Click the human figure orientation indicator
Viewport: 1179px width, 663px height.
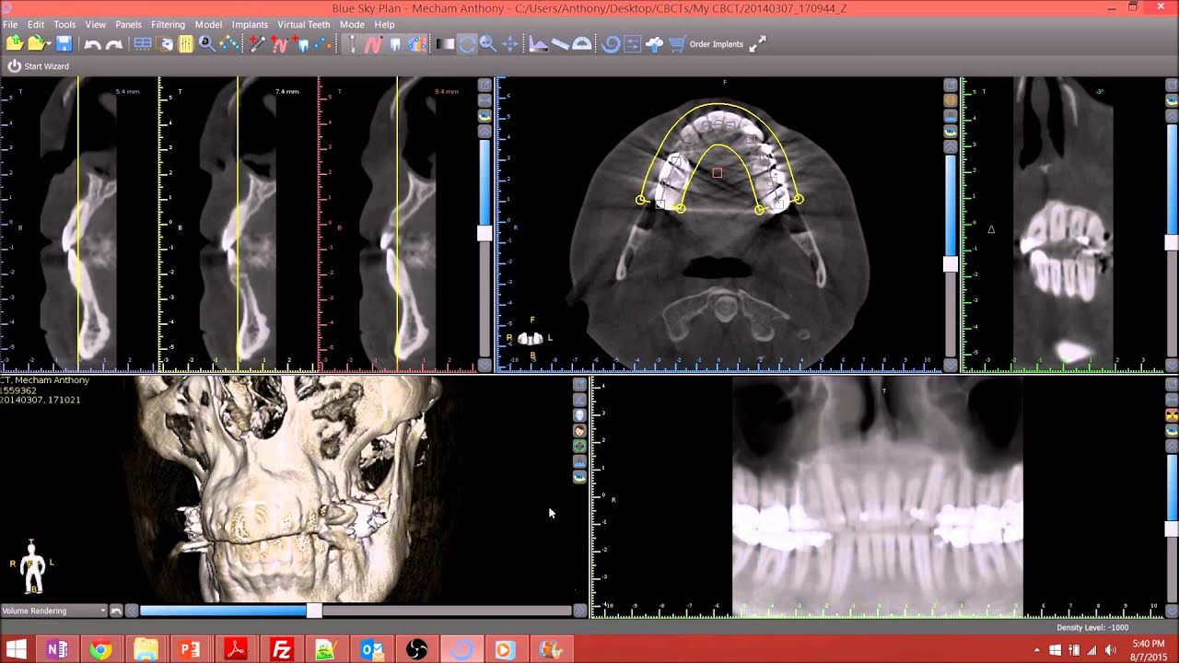(x=31, y=565)
